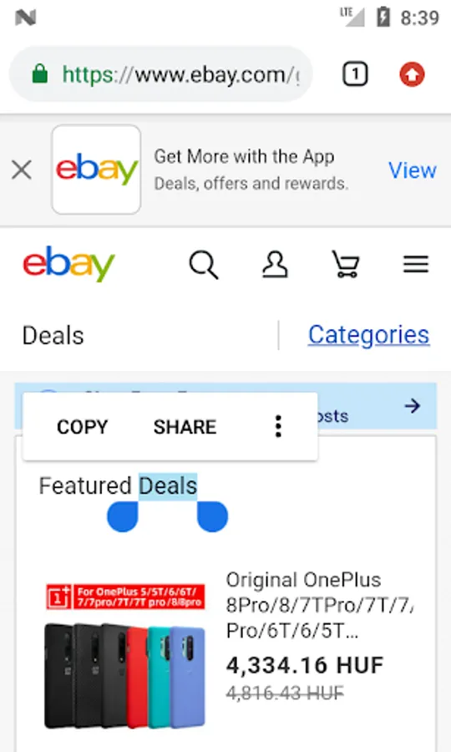
Task: Dismiss the app banner with X
Action: [x=22, y=170]
